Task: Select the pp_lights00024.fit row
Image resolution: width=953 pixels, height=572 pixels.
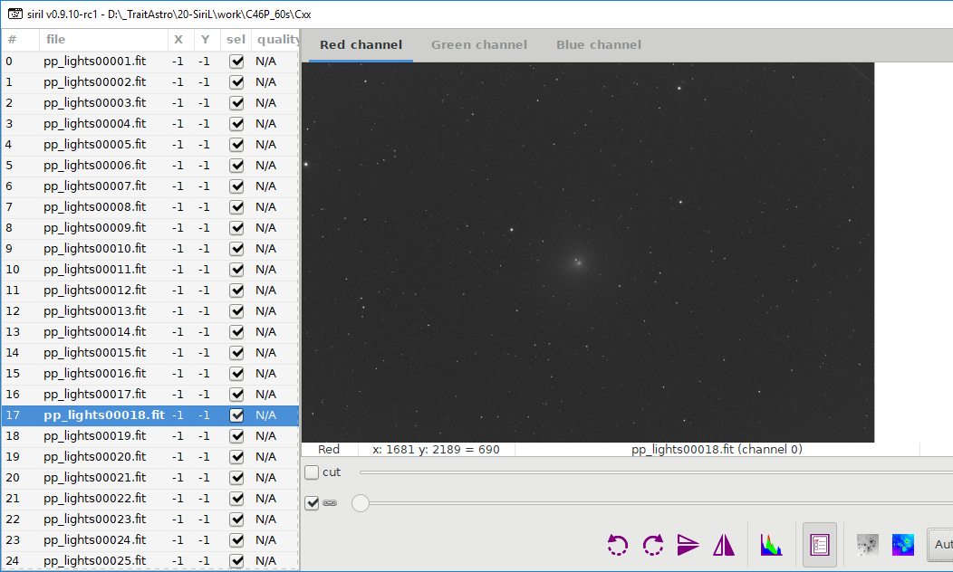Action: point(150,539)
